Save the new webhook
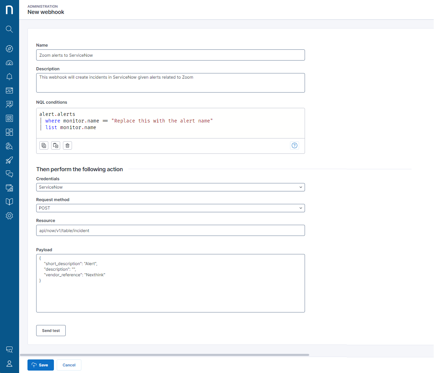The width and height of the screenshot is (434, 373). point(40,365)
